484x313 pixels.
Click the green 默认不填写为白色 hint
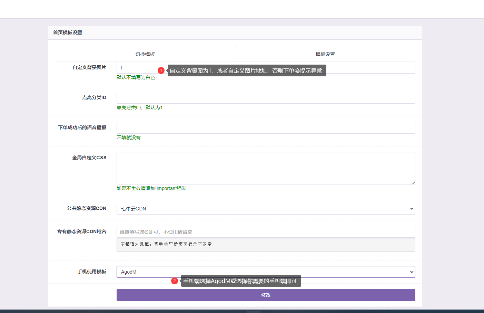click(136, 77)
